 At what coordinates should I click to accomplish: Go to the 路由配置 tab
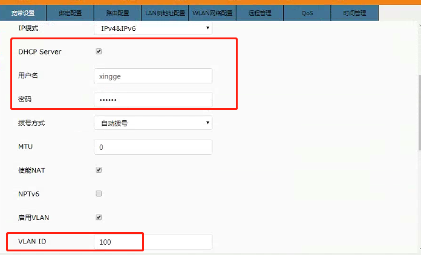click(x=119, y=13)
